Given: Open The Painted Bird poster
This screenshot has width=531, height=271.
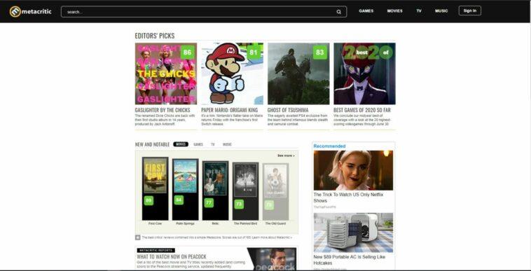Looking at the screenshot, I should click(x=245, y=180).
